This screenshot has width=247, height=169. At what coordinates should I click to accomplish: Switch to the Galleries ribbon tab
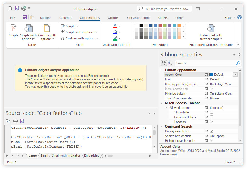65,18
